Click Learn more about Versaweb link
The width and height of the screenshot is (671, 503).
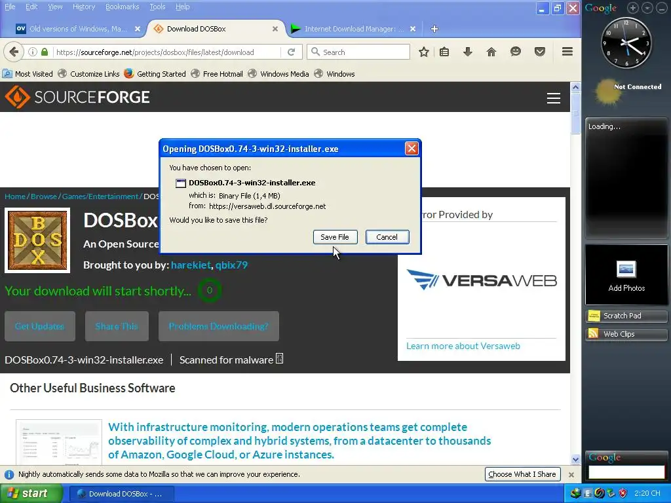[463, 346]
